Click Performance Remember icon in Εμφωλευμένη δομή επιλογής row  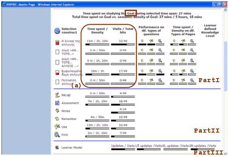pos(142,71)
